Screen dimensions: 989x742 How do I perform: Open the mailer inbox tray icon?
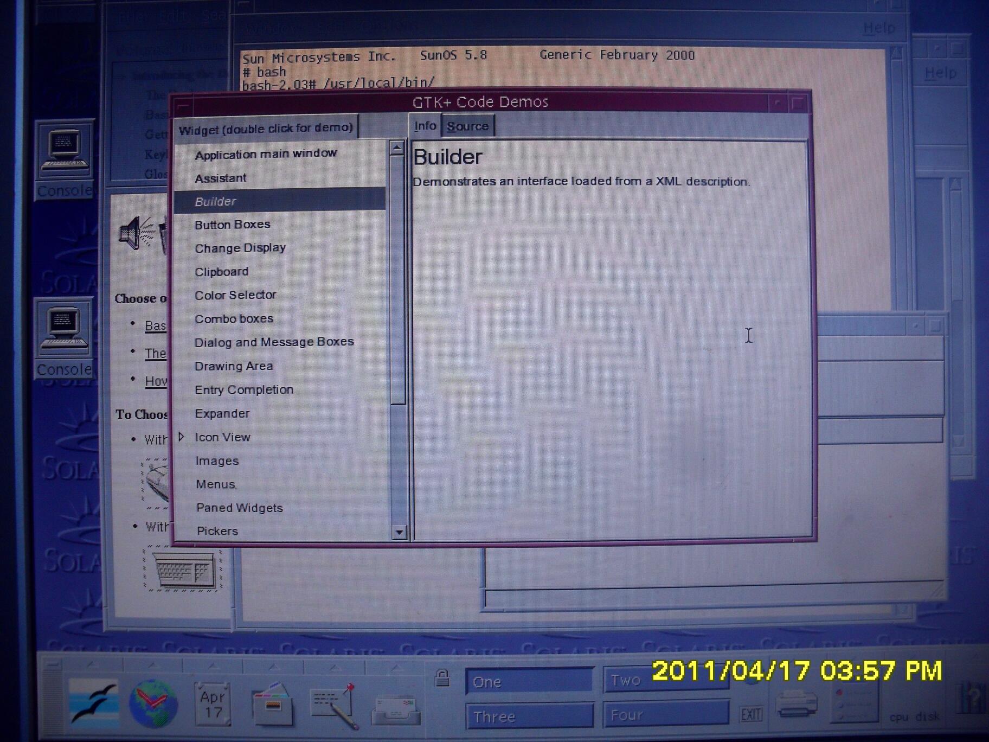coord(395,709)
